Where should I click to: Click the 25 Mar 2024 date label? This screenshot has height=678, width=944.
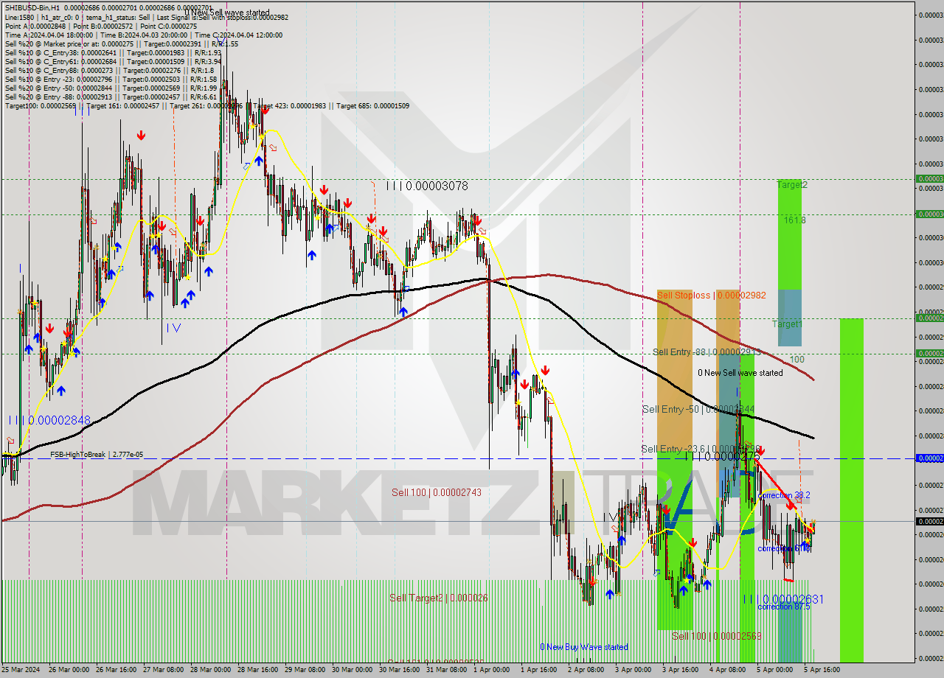(x=21, y=670)
